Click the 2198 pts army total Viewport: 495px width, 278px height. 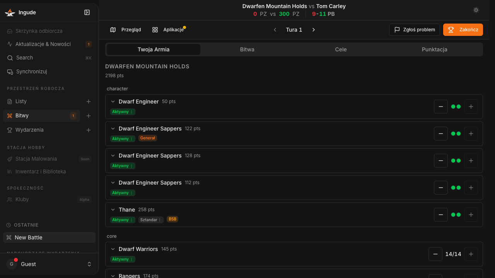click(x=114, y=76)
